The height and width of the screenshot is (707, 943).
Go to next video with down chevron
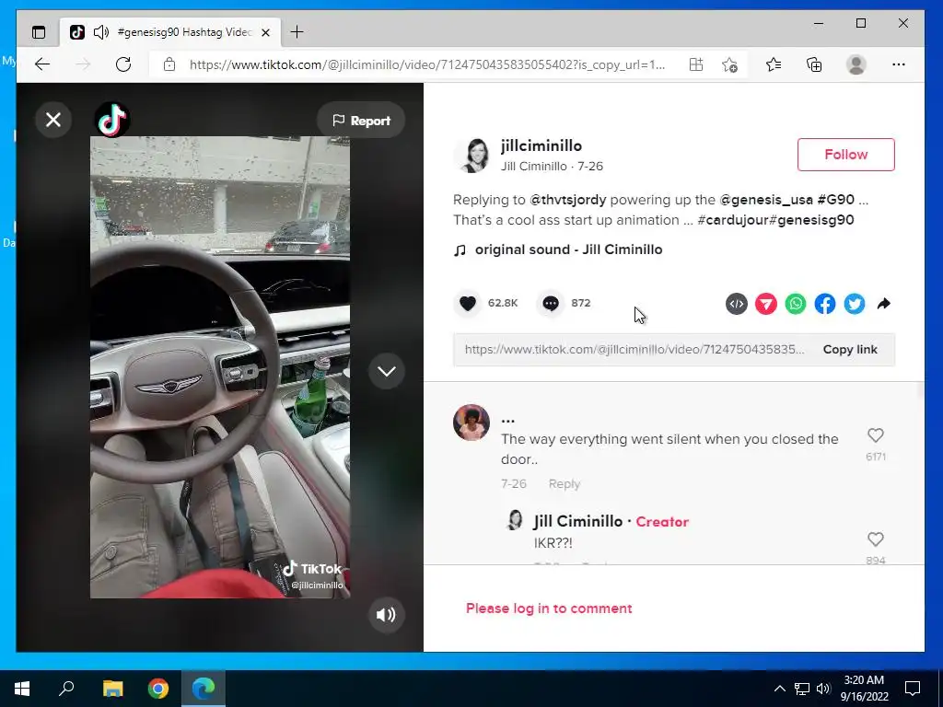(386, 371)
